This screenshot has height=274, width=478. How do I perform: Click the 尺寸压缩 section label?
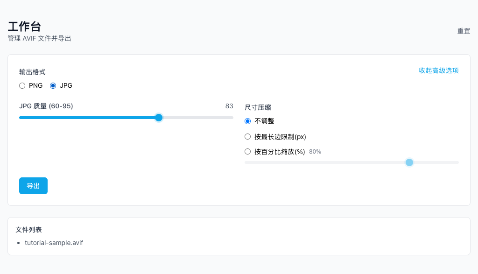tap(257, 107)
